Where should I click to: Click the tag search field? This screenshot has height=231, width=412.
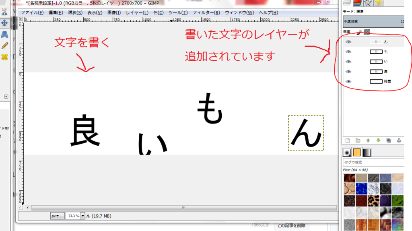click(x=373, y=163)
